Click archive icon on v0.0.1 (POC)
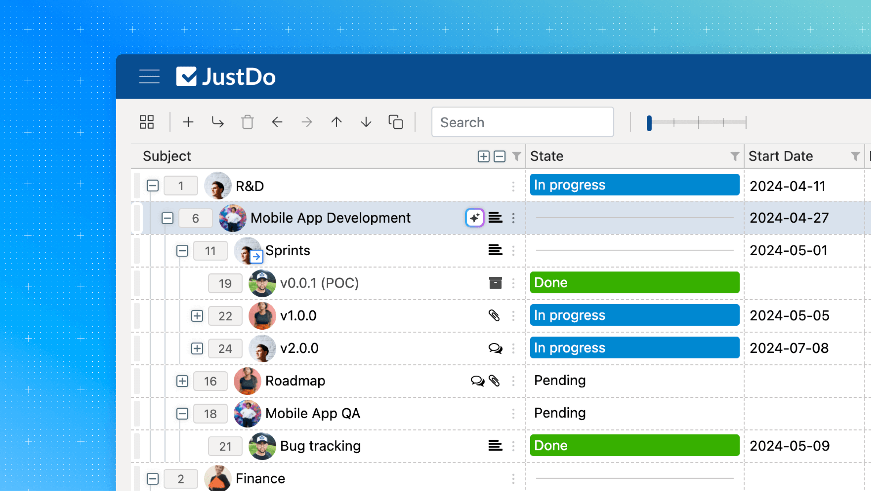 click(x=495, y=283)
